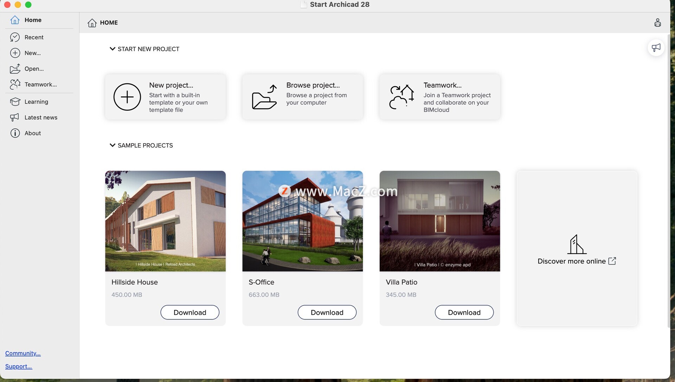Click the HOME header label
675x382 pixels.
coord(109,23)
